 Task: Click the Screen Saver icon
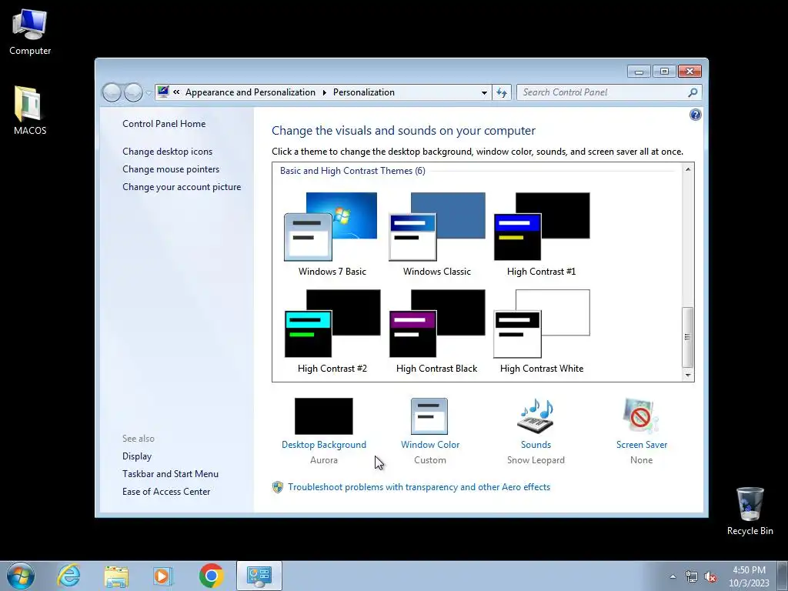click(641, 416)
